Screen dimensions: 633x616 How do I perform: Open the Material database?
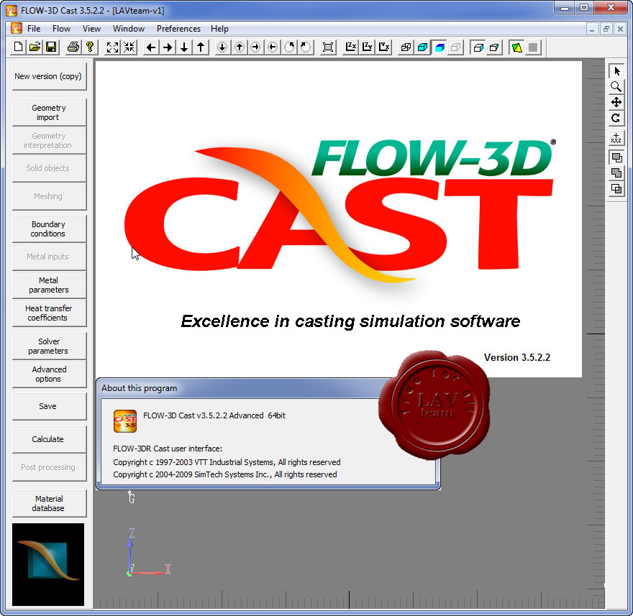[49, 503]
